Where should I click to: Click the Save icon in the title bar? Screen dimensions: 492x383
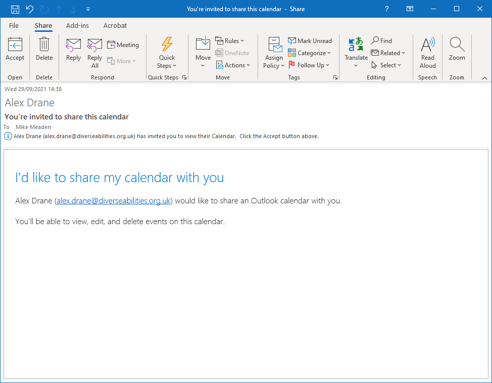coord(15,9)
